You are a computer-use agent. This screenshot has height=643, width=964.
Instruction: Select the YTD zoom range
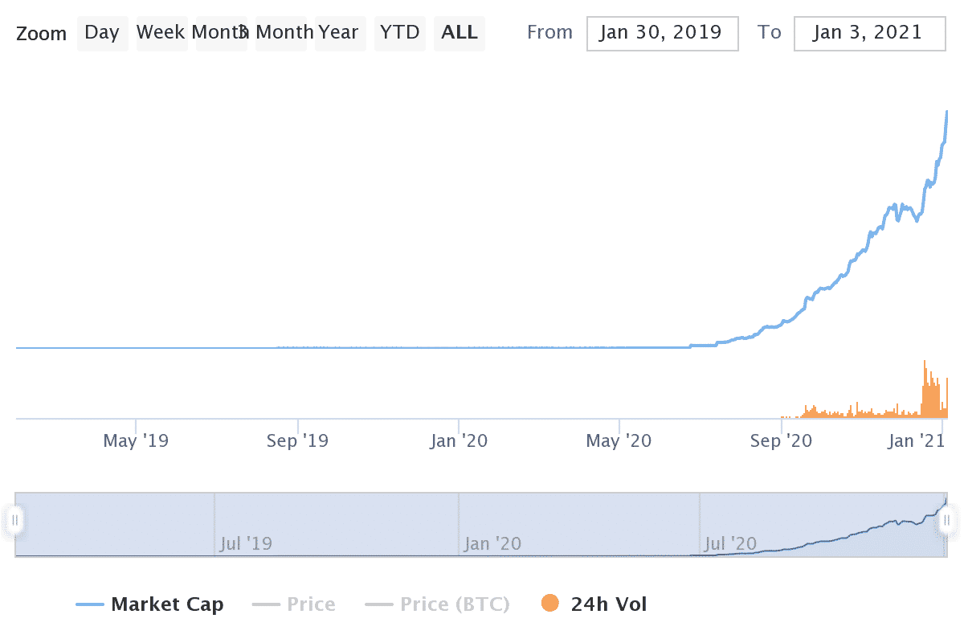coord(399,33)
